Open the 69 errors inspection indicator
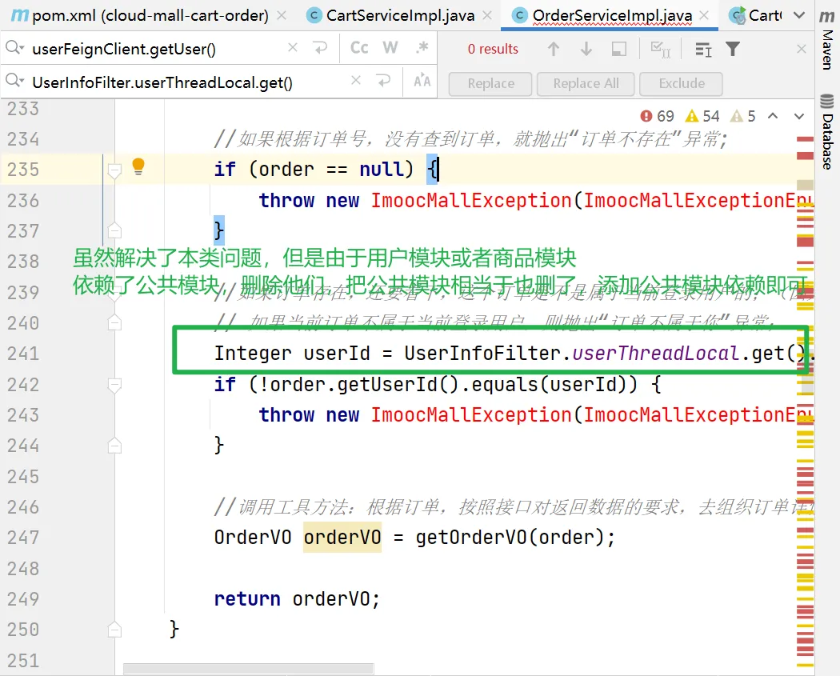Viewport: 840px width, 676px height. coord(657,116)
